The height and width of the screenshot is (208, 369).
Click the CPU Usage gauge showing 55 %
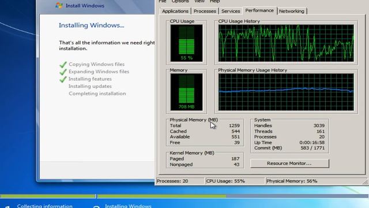point(187,43)
